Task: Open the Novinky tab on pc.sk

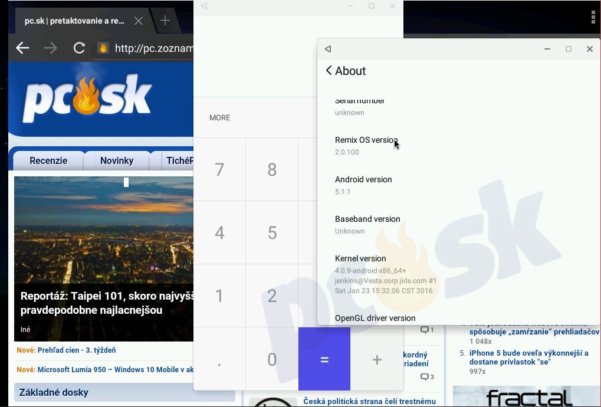Action: (117, 160)
